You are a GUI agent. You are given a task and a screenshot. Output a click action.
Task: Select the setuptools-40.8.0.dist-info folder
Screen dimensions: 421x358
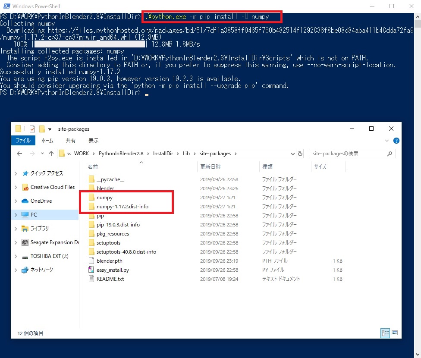pyautogui.click(x=126, y=252)
